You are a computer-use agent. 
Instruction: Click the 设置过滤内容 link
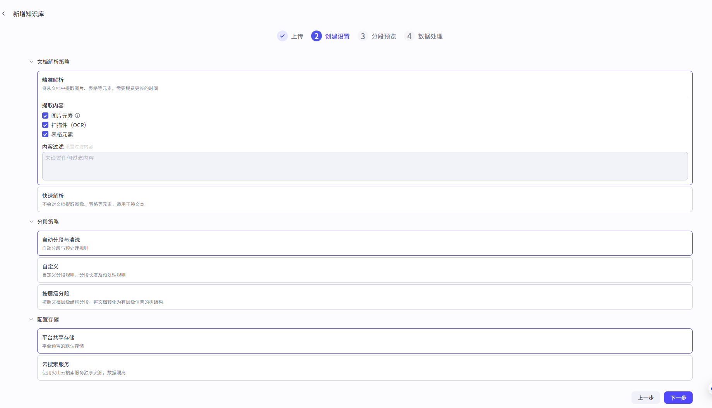pyautogui.click(x=79, y=147)
